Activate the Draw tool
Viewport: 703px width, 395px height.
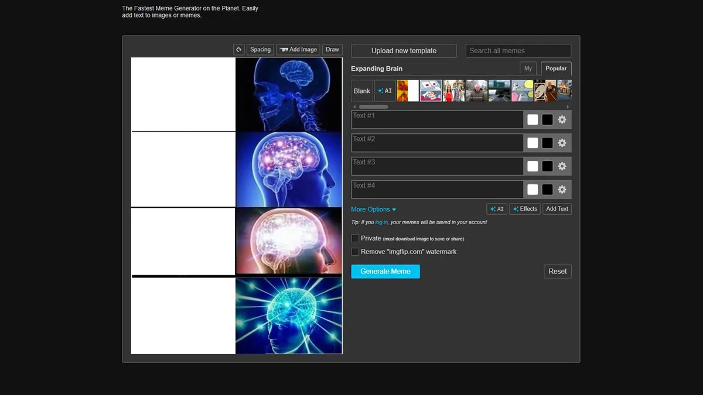point(332,50)
